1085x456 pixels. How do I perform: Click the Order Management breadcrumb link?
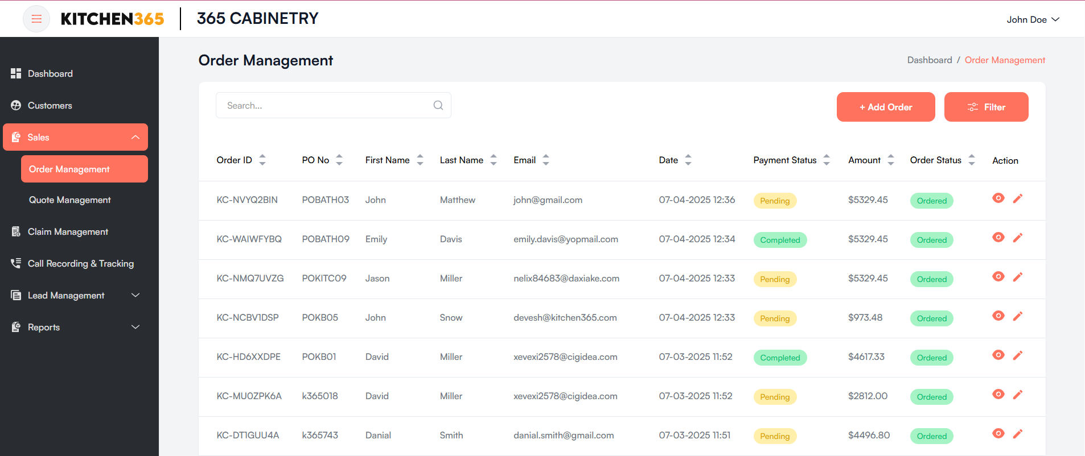[1005, 60]
